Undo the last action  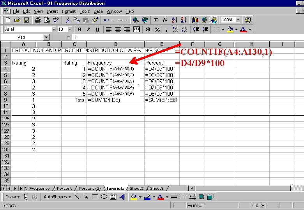pos(106,20)
